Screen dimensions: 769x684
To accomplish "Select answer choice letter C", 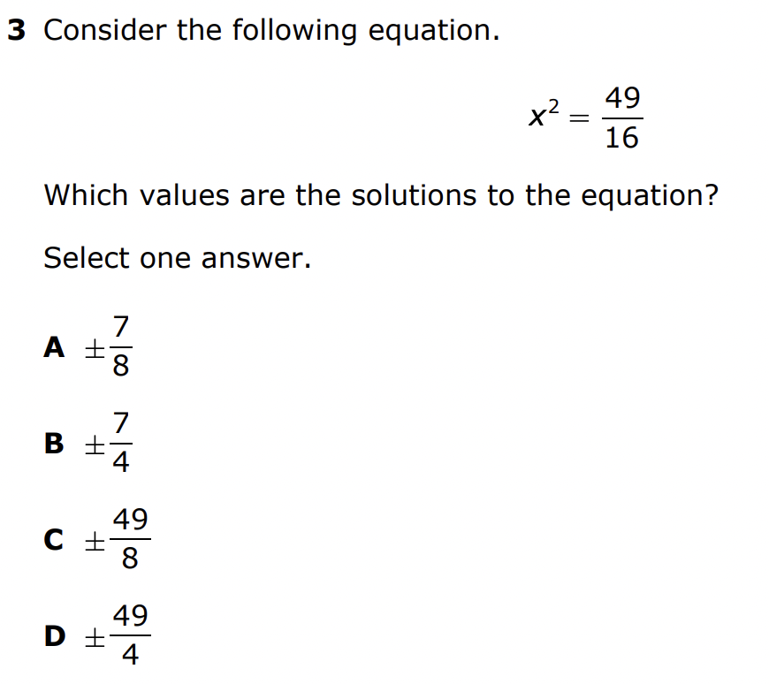I will click(55, 540).
